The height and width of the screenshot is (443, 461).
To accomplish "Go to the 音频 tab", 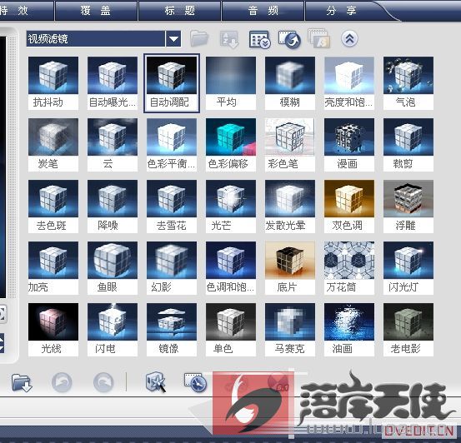I will (263, 11).
